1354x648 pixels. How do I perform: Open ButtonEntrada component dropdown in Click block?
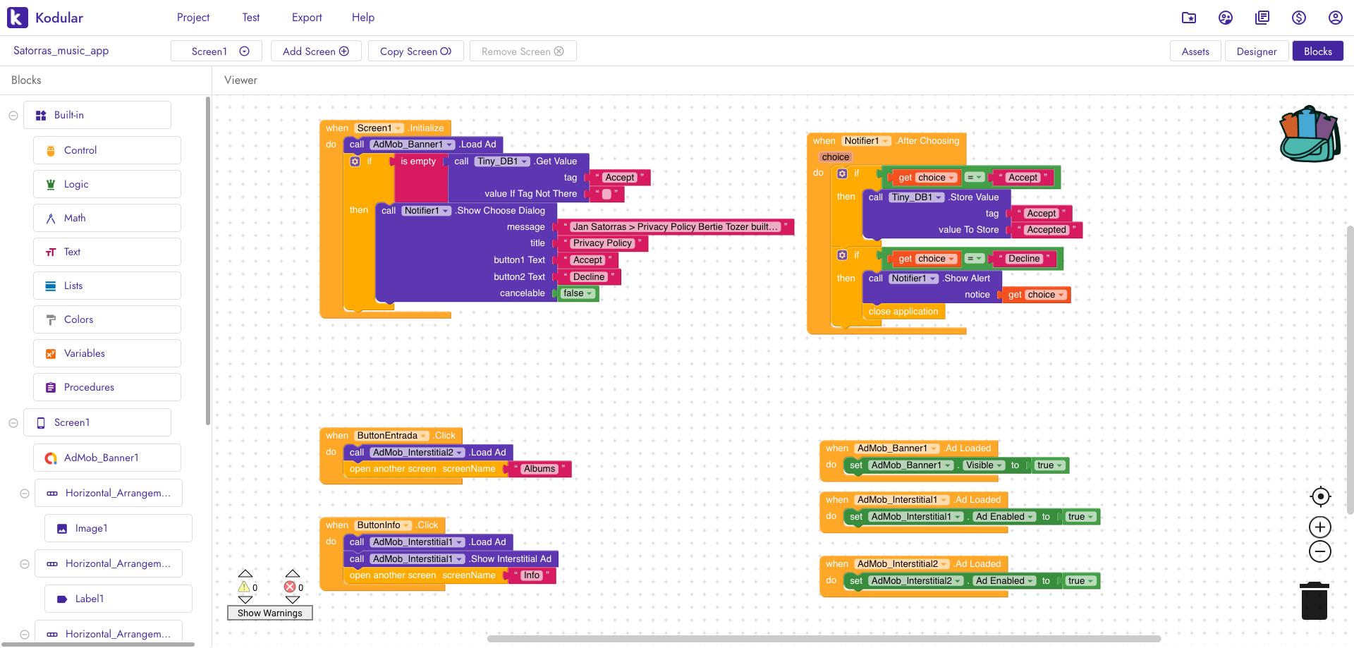tap(394, 436)
